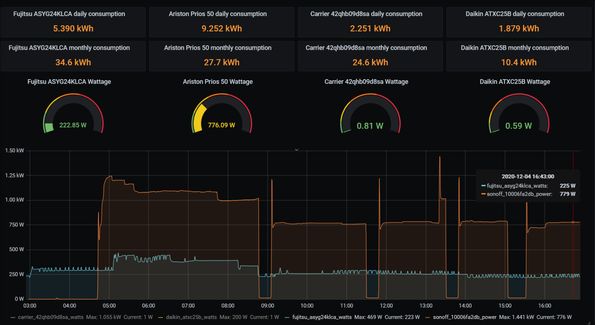Image resolution: width=595 pixels, height=325 pixels.
Task: Click the 500 W y-axis label
Action: (x=16, y=249)
